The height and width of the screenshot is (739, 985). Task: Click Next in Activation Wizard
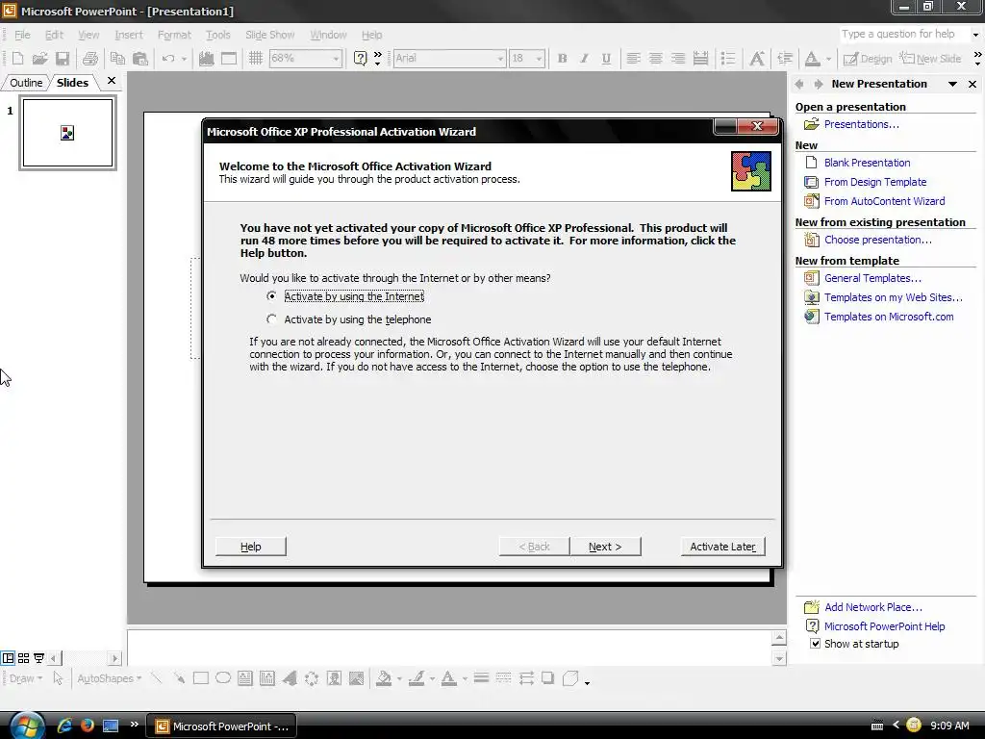coord(605,547)
